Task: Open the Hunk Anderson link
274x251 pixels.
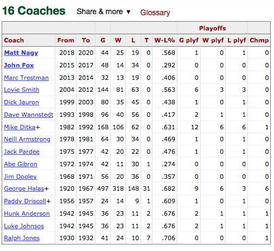Action: coord(27,214)
